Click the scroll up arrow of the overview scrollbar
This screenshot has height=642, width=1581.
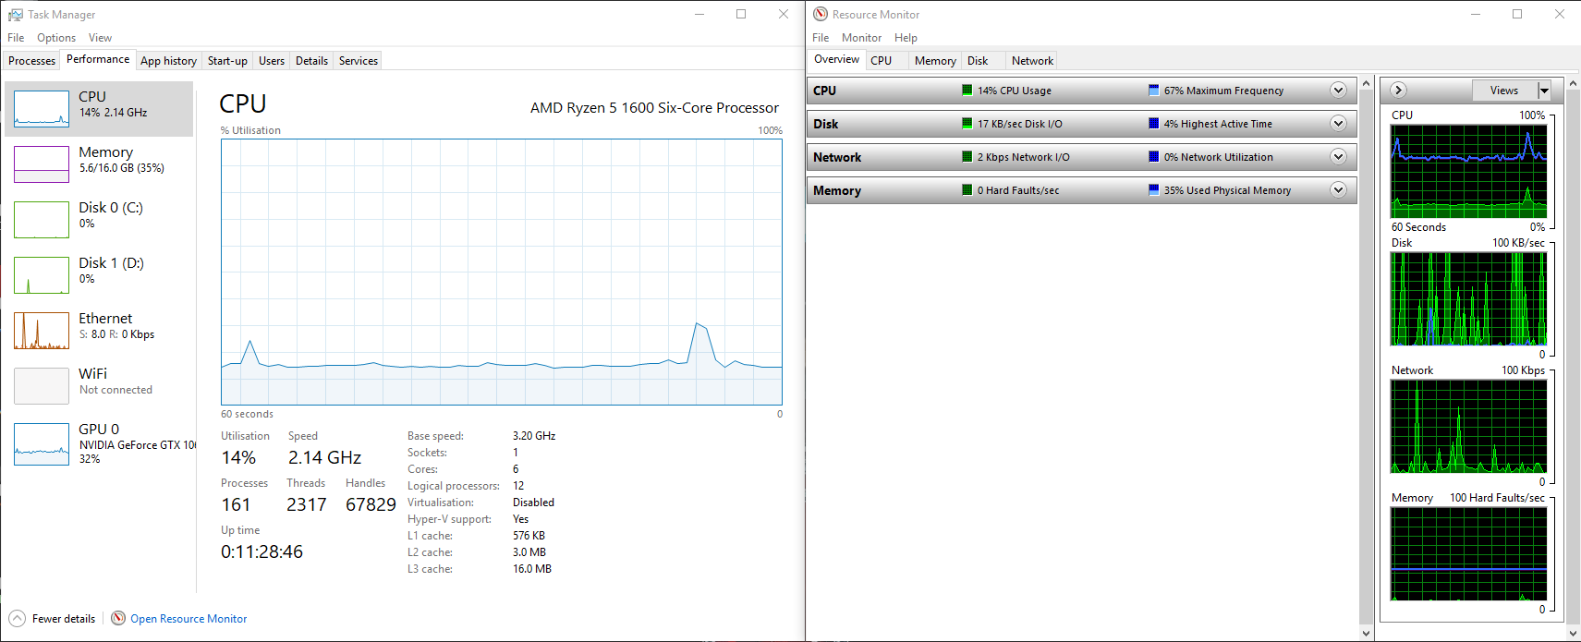[x=1367, y=84]
